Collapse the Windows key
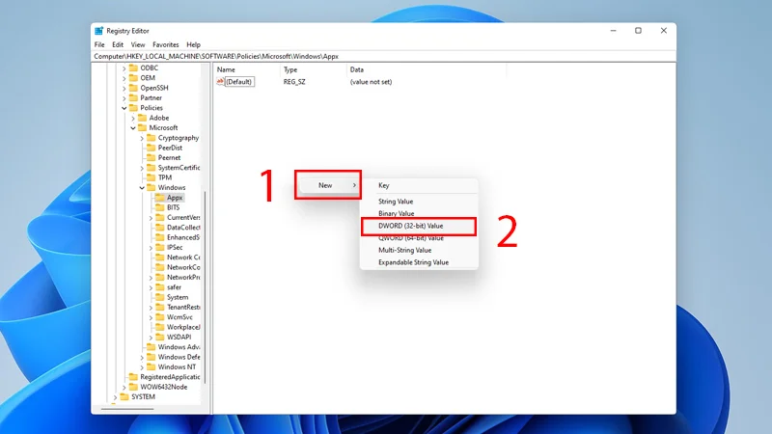 pyautogui.click(x=142, y=188)
